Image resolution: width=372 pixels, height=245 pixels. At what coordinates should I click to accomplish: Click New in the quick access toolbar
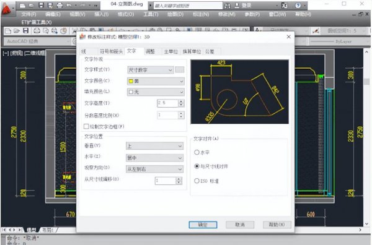pyautogui.click(x=22, y=5)
